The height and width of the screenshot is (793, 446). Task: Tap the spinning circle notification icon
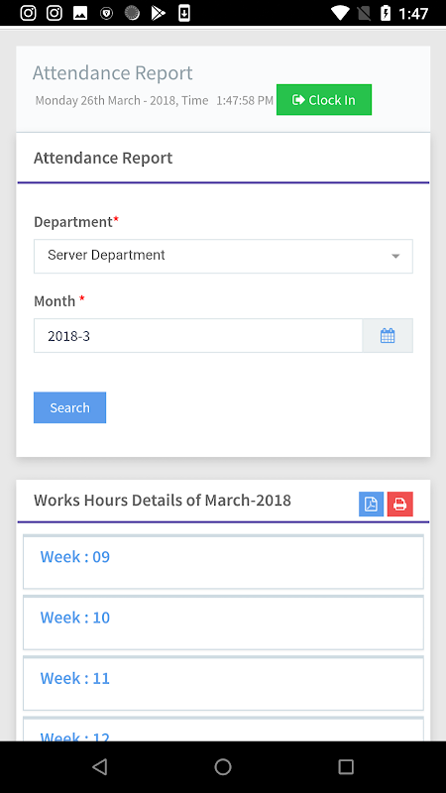click(x=132, y=13)
